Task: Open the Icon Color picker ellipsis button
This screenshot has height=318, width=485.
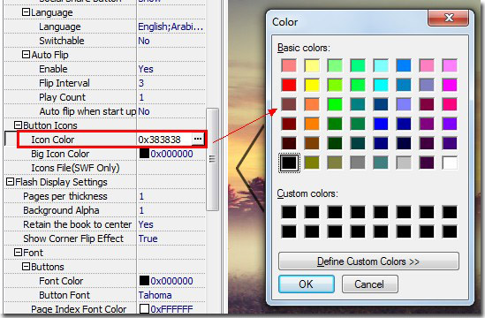Action: [x=198, y=139]
